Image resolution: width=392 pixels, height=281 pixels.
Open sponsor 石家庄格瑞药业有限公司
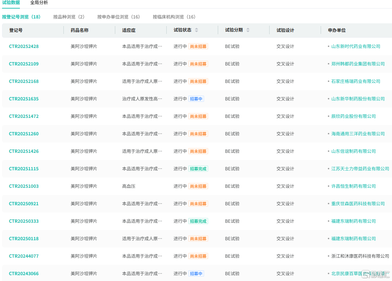(356, 82)
